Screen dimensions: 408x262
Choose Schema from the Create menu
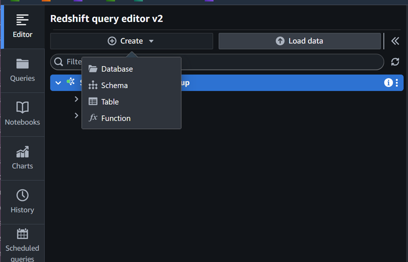[x=114, y=85]
